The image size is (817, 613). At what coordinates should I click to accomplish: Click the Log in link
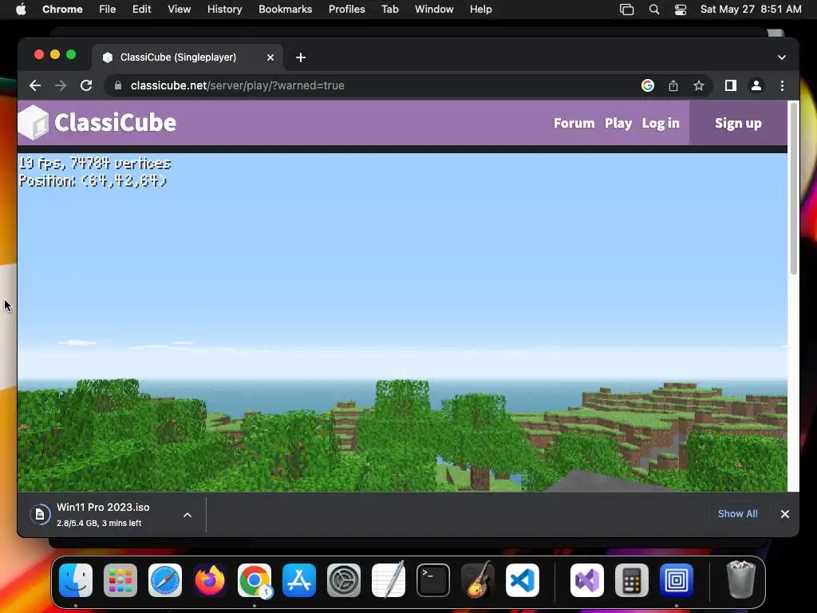click(661, 123)
